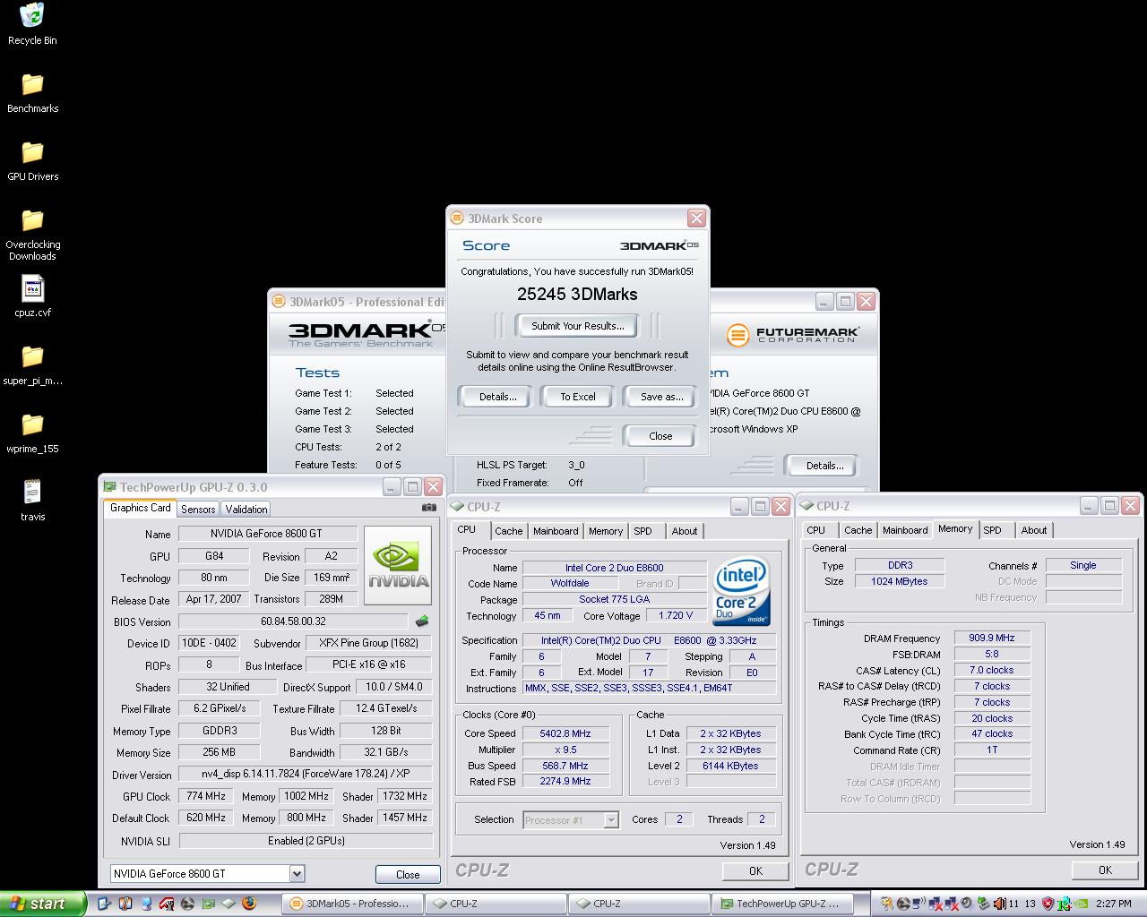
Task: Click the NVIDIA SLI Enabled field
Action: coord(306,841)
